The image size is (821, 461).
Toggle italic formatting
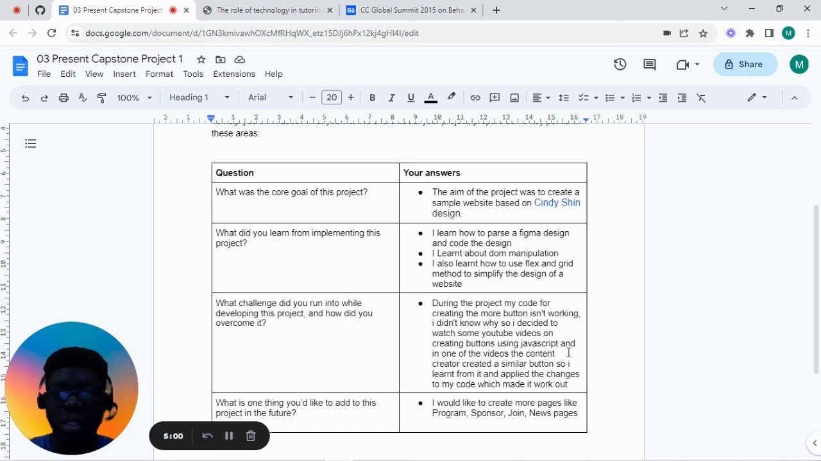click(391, 98)
